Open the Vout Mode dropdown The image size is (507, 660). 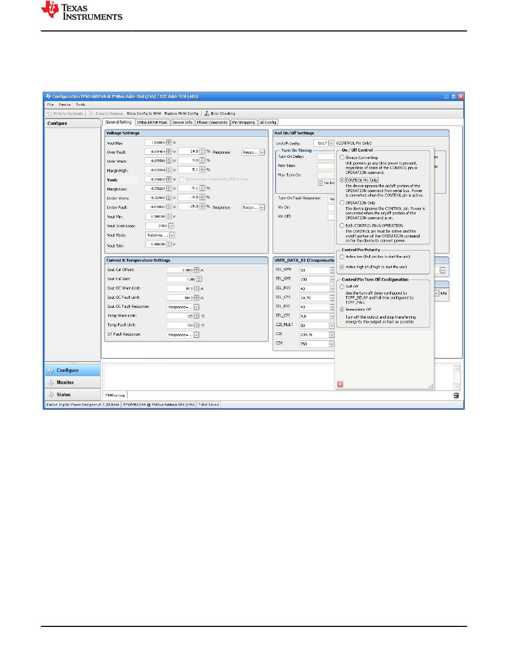point(172,235)
